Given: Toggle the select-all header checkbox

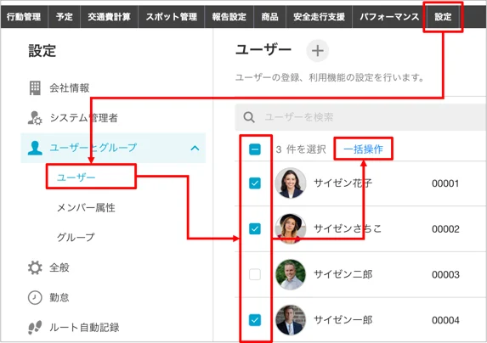Looking at the screenshot, I should pyautogui.click(x=255, y=149).
